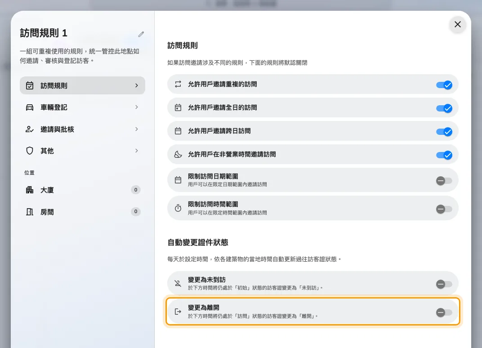Expand chevron on 車輛登記 row

coord(137,107)
